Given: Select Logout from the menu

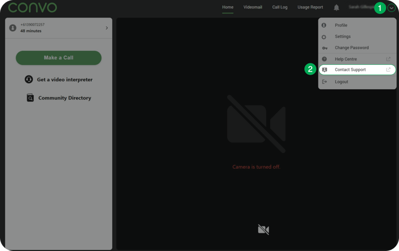Looking at the screenshot, I should click(357, 82).
